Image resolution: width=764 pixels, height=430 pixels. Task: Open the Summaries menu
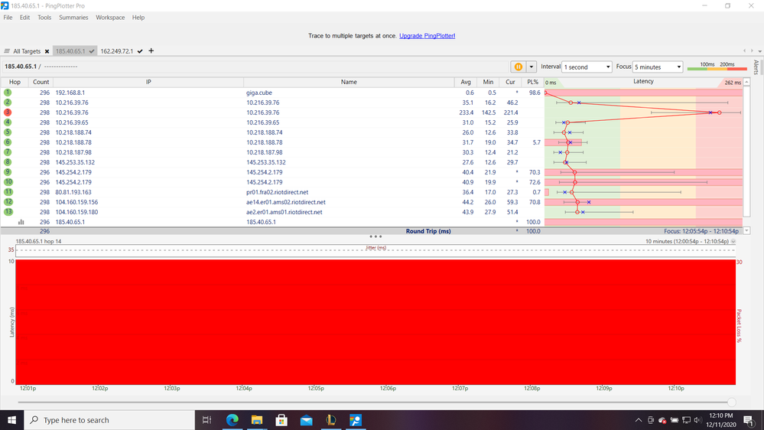point(73,18)
